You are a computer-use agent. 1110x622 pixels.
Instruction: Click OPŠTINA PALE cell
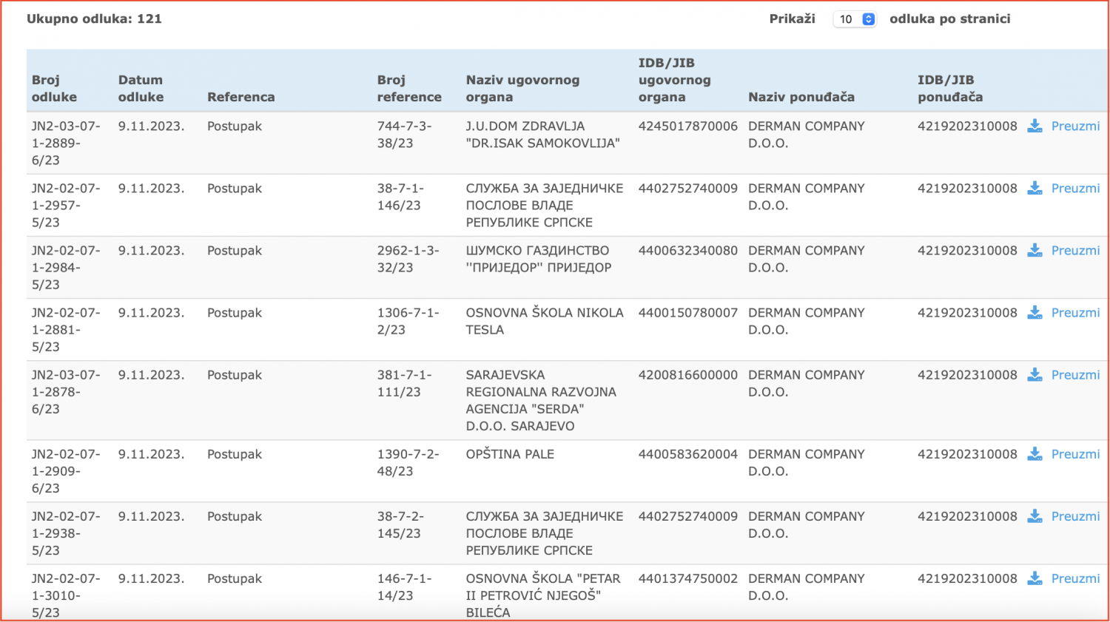pos(510,454)
